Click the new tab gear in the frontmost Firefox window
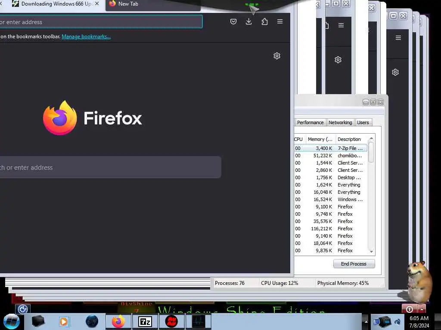 click(x=277, y=56)
